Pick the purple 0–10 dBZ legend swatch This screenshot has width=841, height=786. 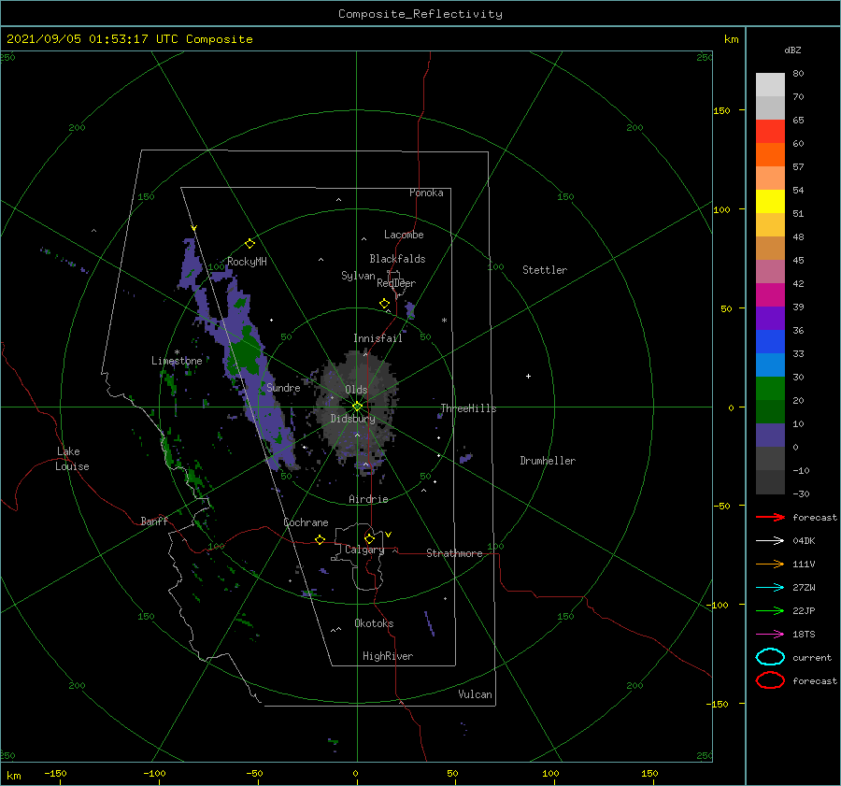[x=770, y=436]
